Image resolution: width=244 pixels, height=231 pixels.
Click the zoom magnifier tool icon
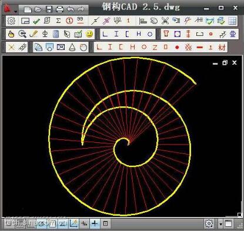tap(22, 34)
